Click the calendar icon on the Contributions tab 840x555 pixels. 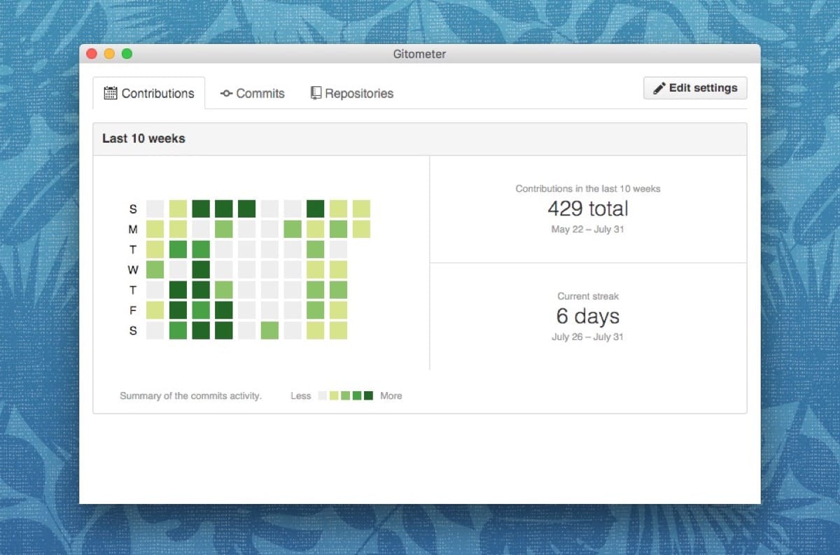111,93
